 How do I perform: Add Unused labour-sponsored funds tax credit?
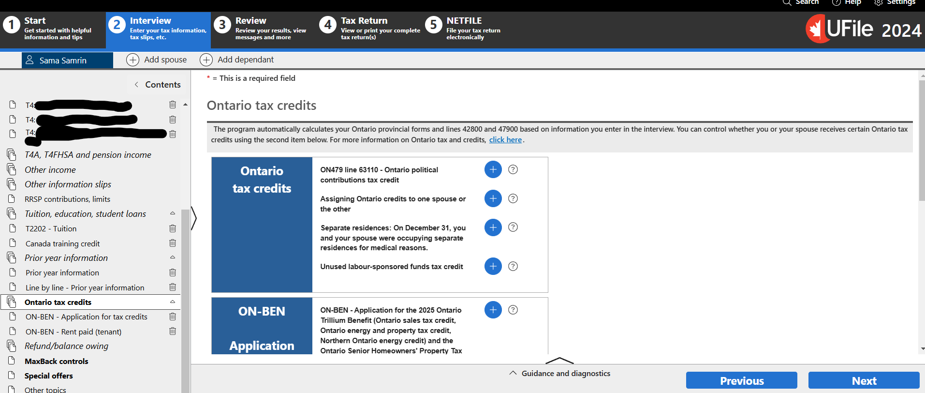[493, 266]
